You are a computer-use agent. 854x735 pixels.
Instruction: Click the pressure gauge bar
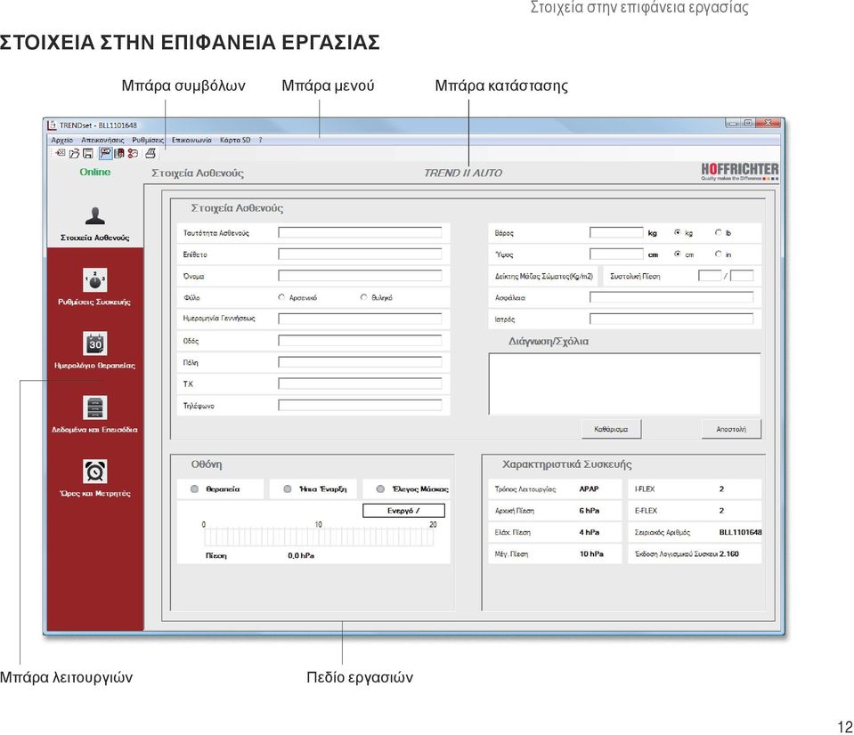tap(319, 537)
